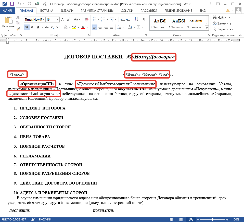The width and height of the screenshot is (244, 222).
Task: Click the Increase Indent icon
Action: 130,20
